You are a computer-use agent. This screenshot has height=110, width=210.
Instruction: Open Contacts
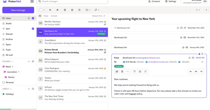click(154, 1)
